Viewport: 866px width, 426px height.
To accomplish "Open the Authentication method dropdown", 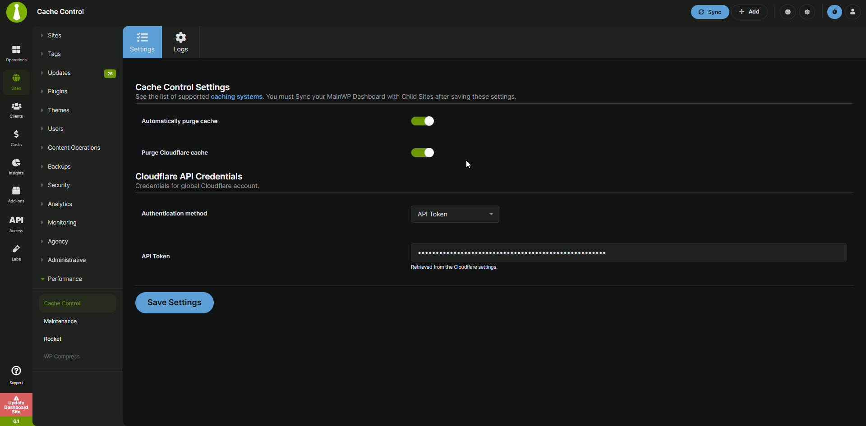I will click(455, 214).
